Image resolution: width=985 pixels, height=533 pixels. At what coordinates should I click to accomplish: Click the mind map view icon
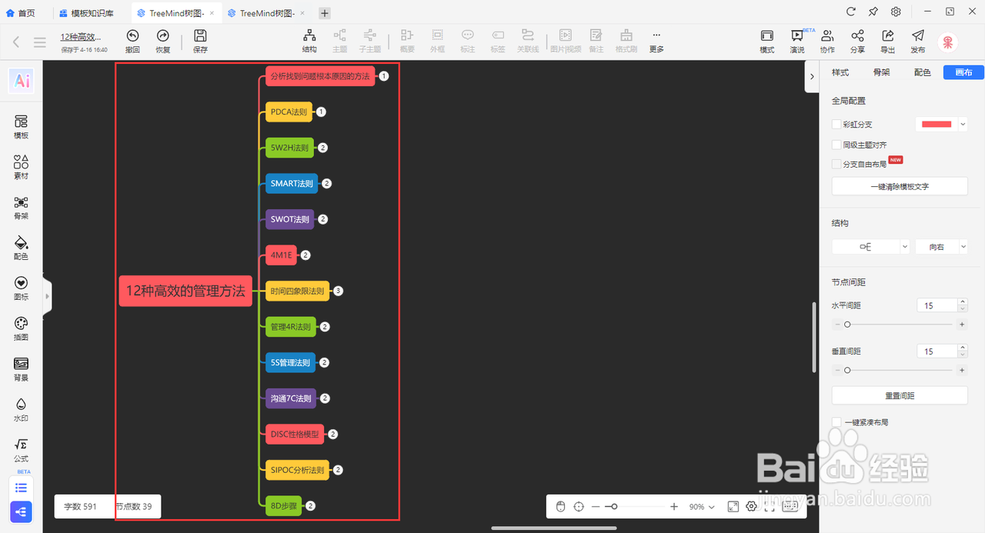(x=22, y=511)
